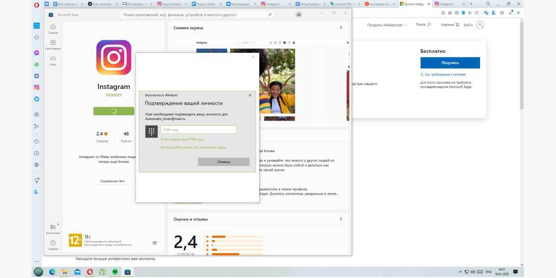The width and height of the screenshot is (556, 278).
Task: Open the Library in Microsoft Store sidebar
Action: pos(53,228)
